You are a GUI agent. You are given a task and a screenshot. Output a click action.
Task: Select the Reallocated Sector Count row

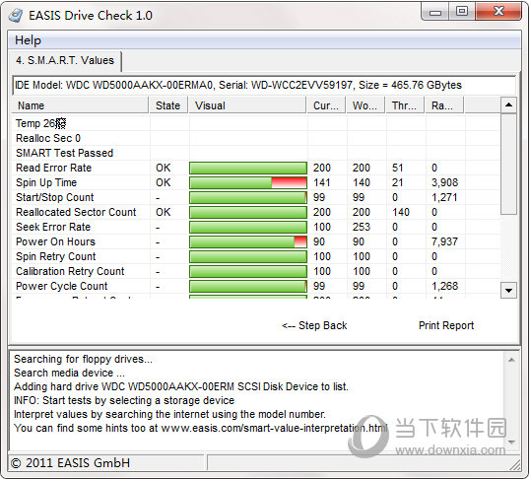click(x=256, y=212)
